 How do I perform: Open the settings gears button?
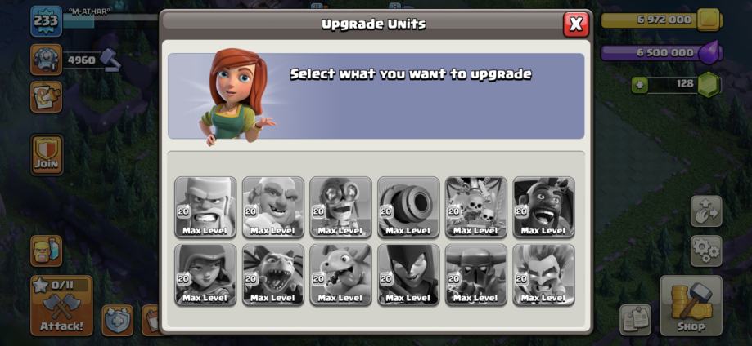pyautogui.click(x=706, y=251)
